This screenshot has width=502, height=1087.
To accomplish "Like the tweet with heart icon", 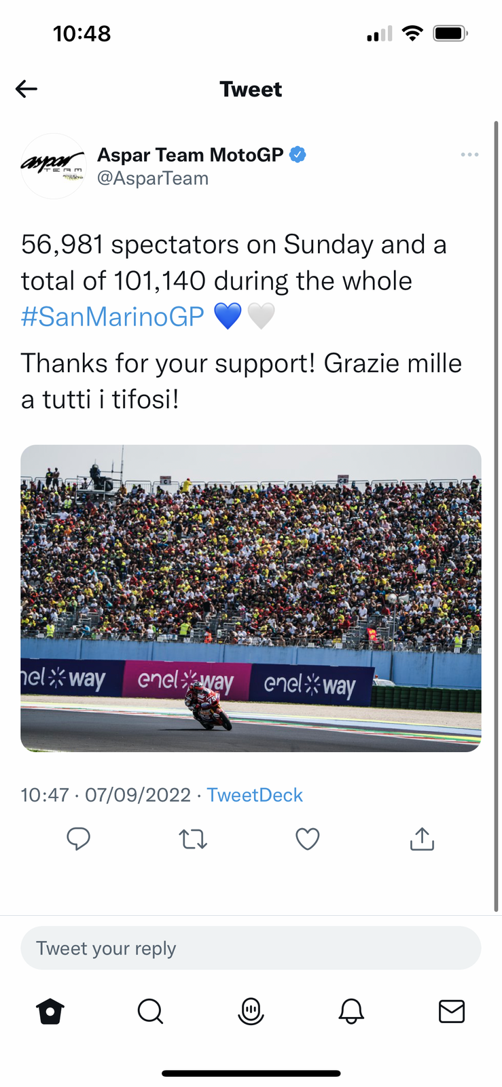I will click(x=307, y=840).
